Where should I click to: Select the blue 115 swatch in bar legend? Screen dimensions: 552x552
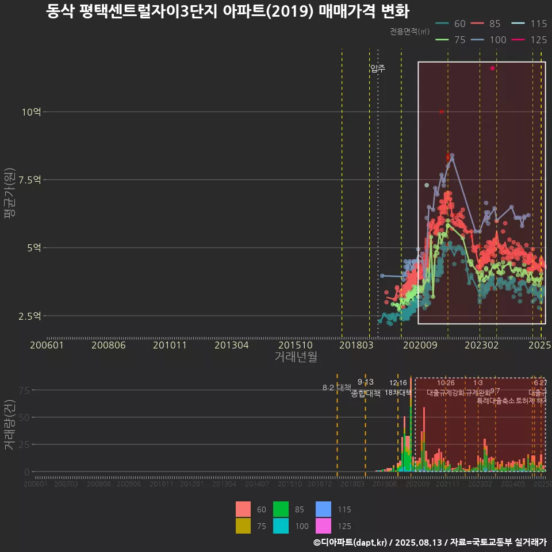tap(324, 509)
